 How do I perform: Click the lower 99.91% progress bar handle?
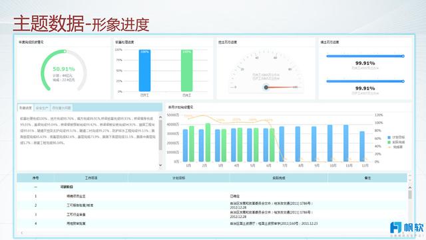[x=403, y=81]
